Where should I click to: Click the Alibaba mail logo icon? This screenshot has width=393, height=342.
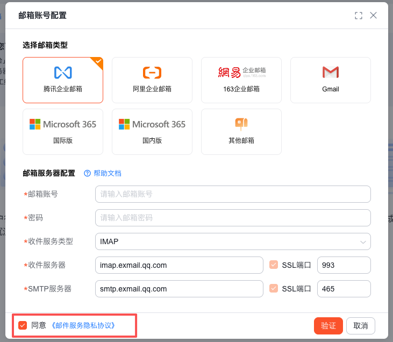(x=152, y=73)
